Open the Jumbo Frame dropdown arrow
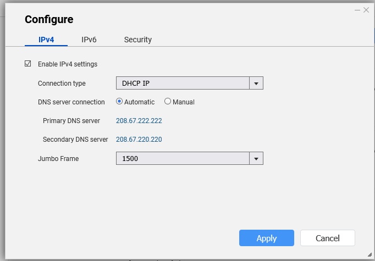 tap(256, 159)
